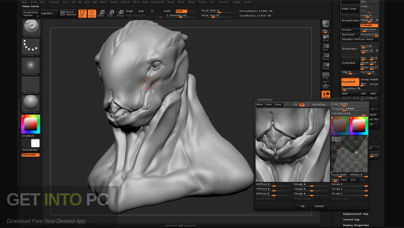The height and width of the screenshot is (228, 404).
Task: Click the white SwitchColor swatch
Action: [35, 143]
